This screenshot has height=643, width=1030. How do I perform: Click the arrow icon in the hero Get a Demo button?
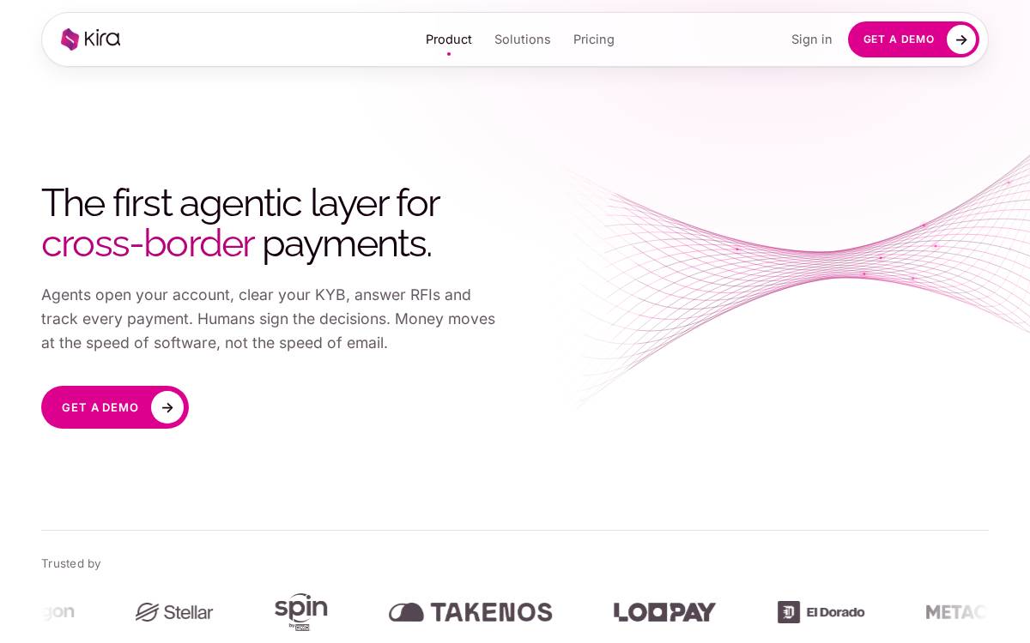(x=167, y=407)
